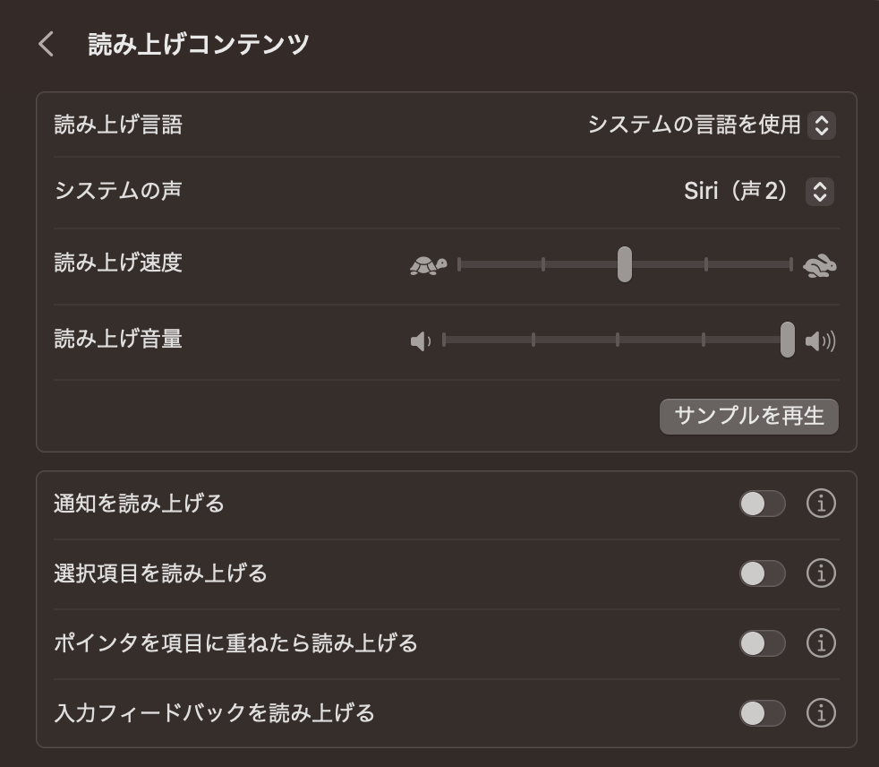Click the tortoise slow-speed icon
Viewport: 879px width, 767px height.
[428, 265]
